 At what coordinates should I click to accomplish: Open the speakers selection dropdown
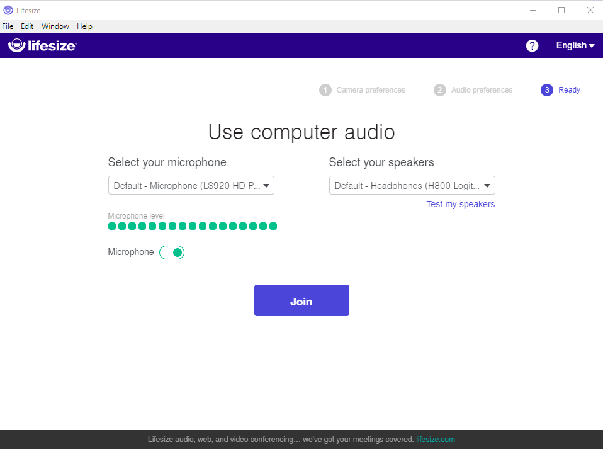[412, 185]
